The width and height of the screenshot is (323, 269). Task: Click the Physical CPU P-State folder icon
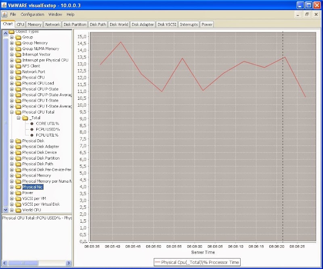pos(18,89)
